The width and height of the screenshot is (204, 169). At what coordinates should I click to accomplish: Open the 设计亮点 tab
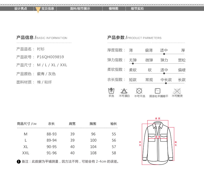(21, 9)
